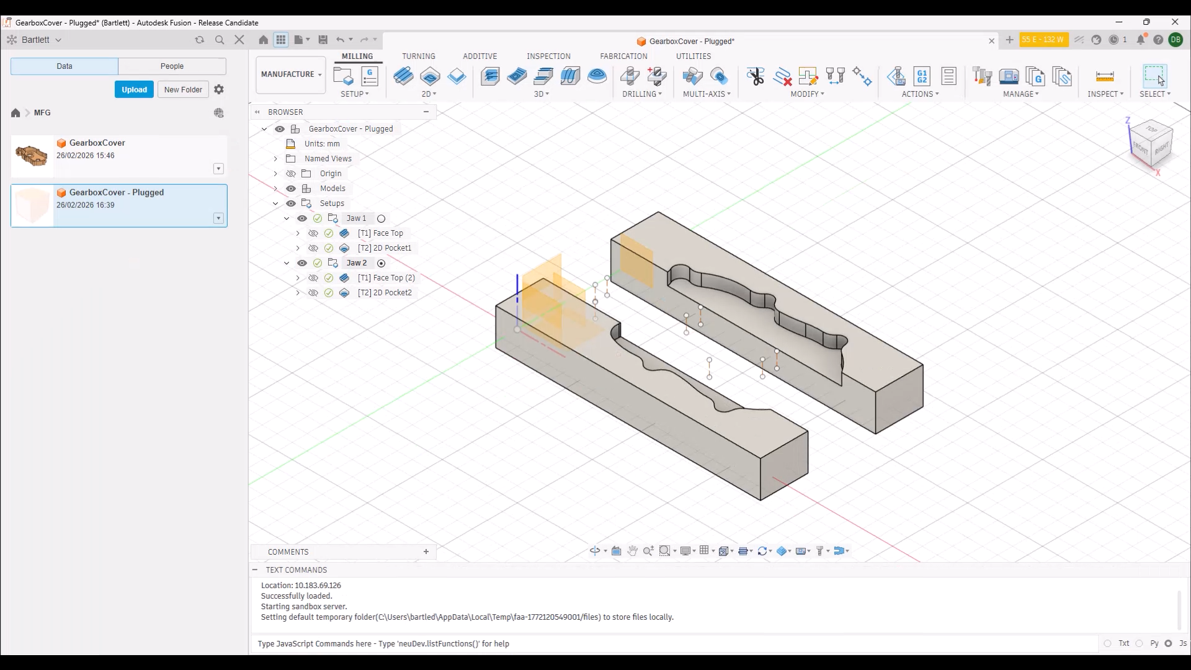Open the notifications bell icon

(1141, 40)
